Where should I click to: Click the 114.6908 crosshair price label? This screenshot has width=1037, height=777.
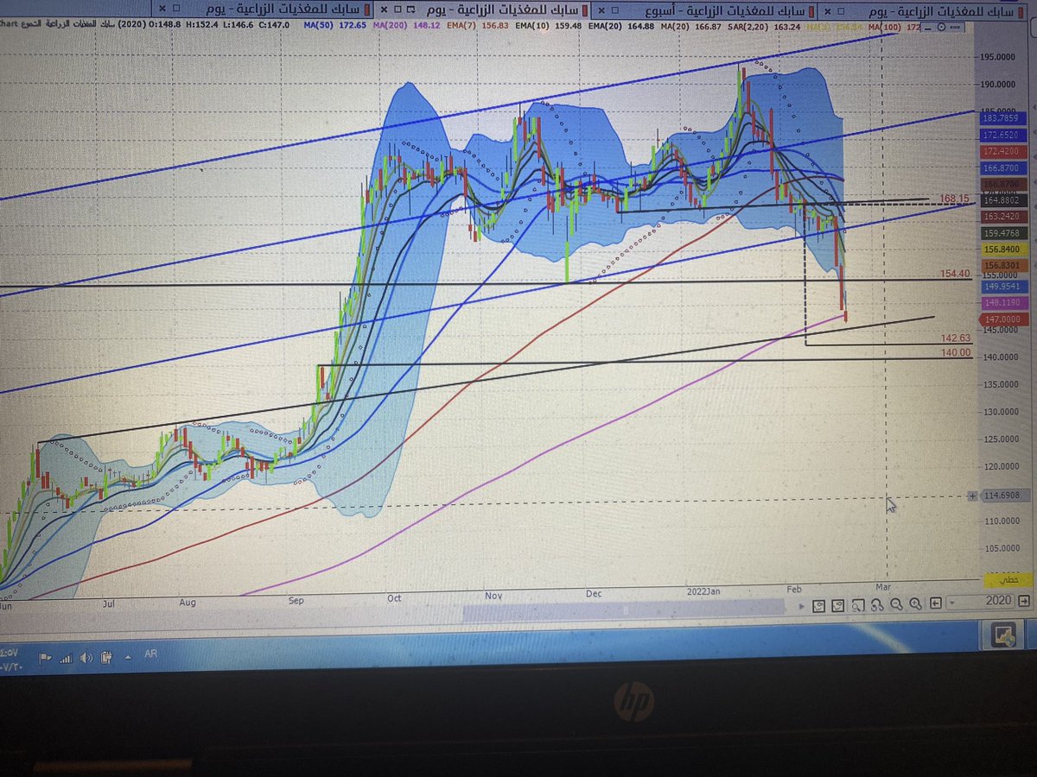(x=1004, y=496)
